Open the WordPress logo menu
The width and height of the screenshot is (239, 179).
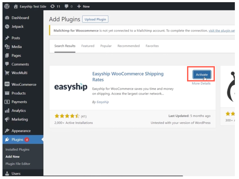pos(7,6)
